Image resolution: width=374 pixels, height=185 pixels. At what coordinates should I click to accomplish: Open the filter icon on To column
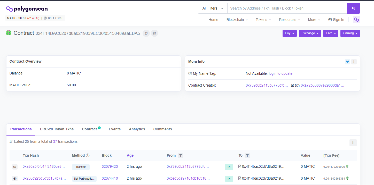click(x=247, y=155)
